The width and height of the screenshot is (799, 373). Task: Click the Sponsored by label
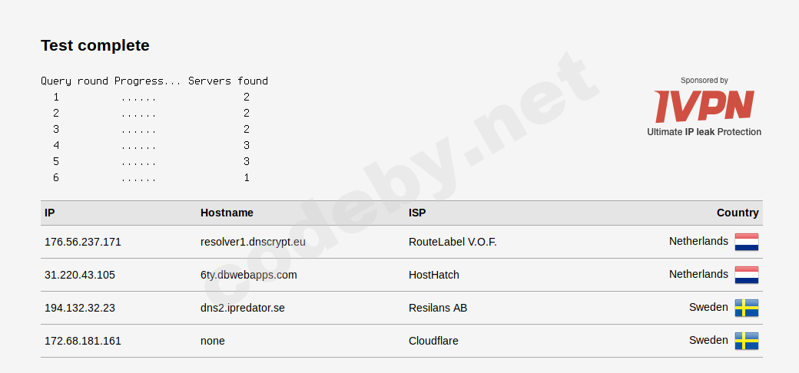coord(704,80)
